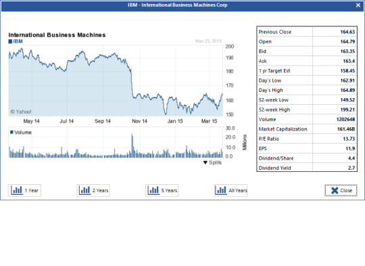365x266 pixels.
Task: Switch chart to 5 Years
Action: point(162,190)
